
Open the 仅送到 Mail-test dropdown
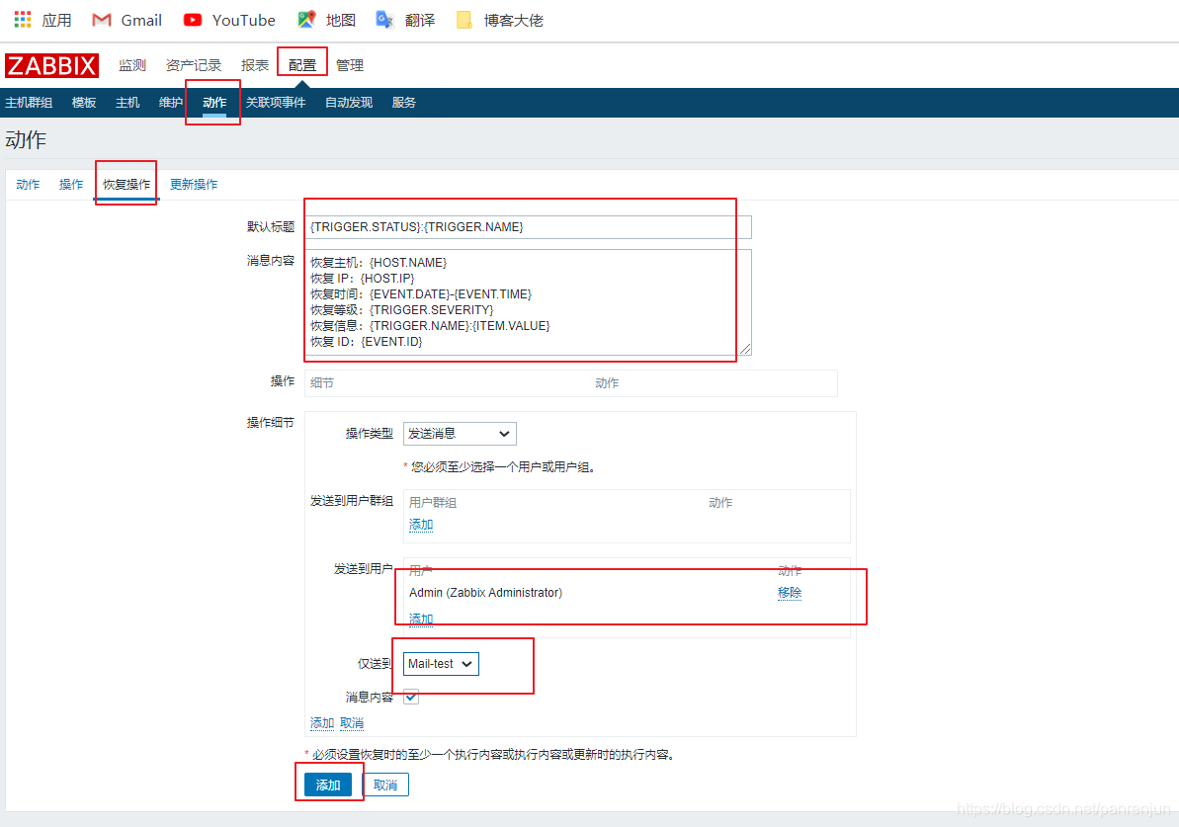tap(441, 664)
